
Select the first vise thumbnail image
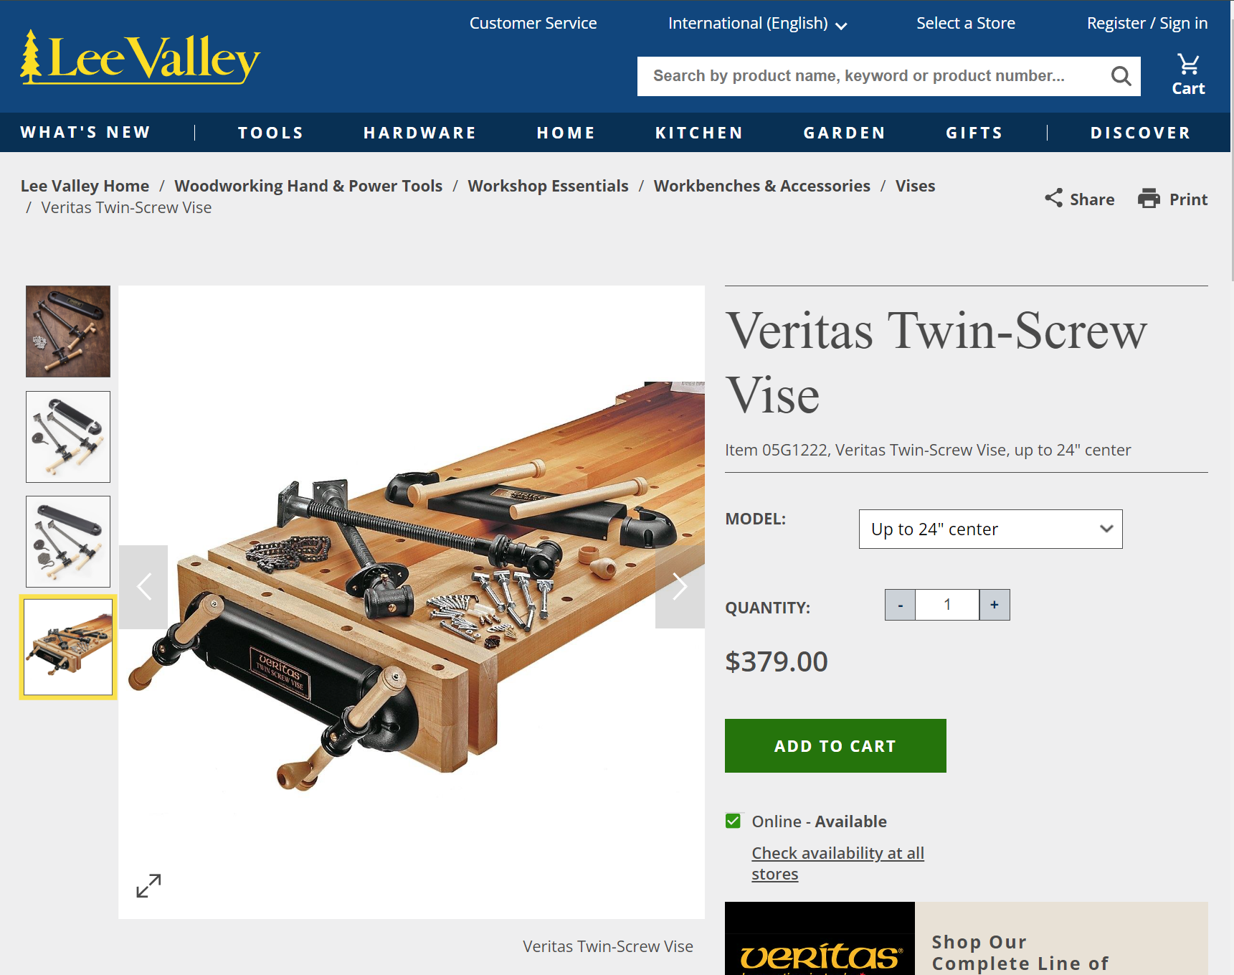[68, 331]
